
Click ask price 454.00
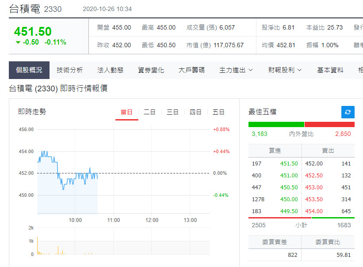coord(314,211)
